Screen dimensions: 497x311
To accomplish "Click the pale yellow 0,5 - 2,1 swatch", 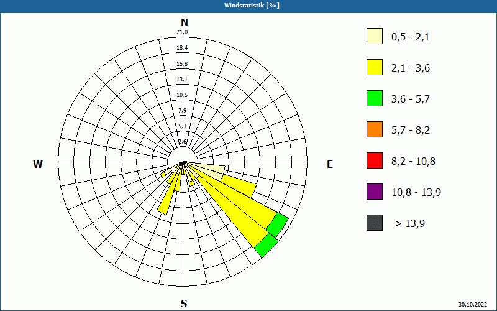I will (x=375, y=36).
